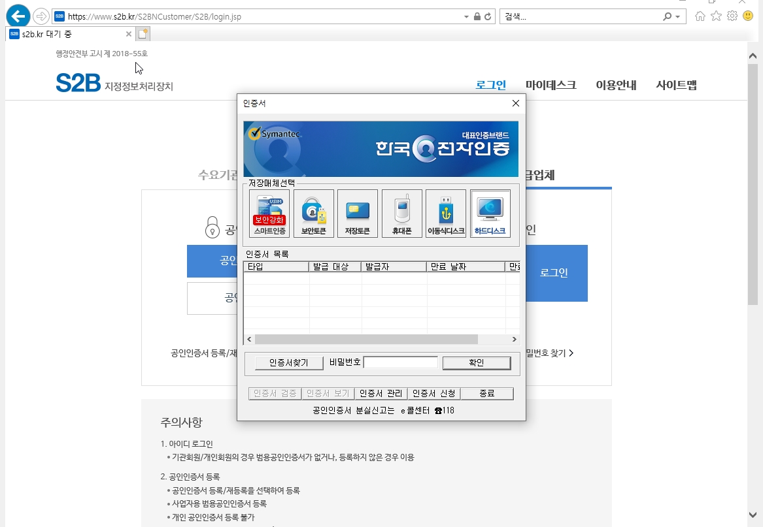This screenshot has width=763, height=527.
Task: Open the 사이트맵 menu item
Action: (677, 85)
